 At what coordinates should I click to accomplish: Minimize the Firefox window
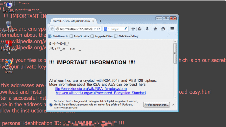coord(159,18)
